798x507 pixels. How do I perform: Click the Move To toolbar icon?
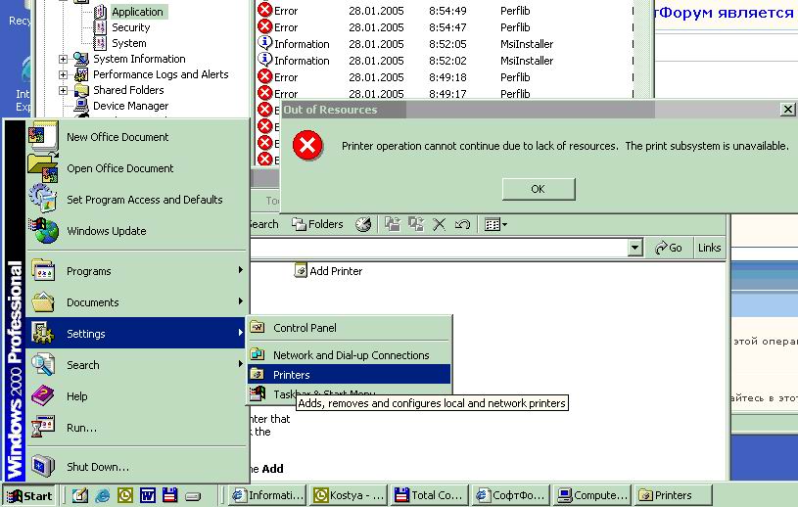point(393,224)
